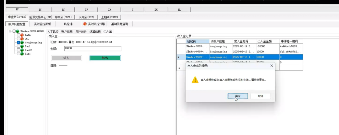This screenshot has width=339, height=135.
Task: Click the red status icon beside AAAA
Action: pos(22,35)
